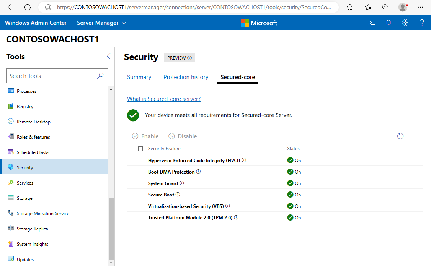Click the help question mark icon
Viewport: 431px width, 266px height.
(x=422, y=23)
